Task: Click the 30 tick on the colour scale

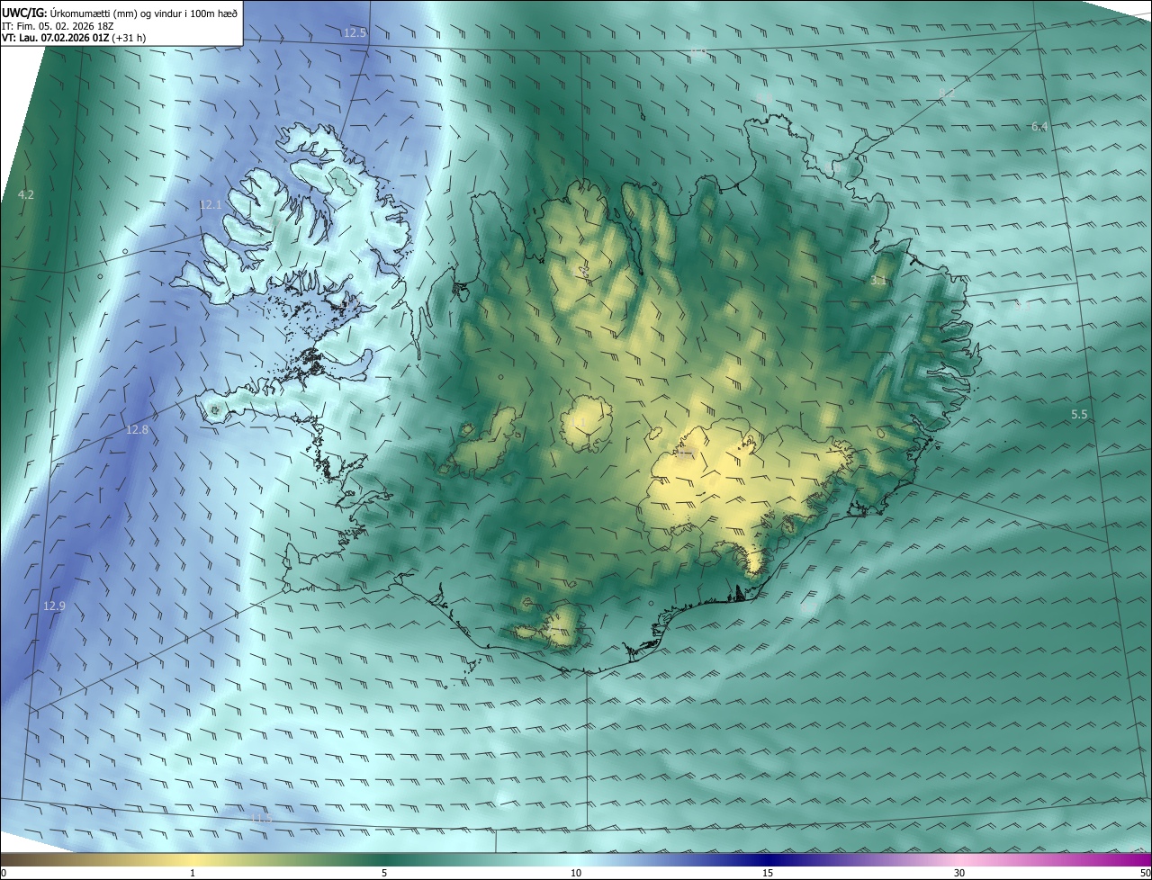Action: (959, 873)
